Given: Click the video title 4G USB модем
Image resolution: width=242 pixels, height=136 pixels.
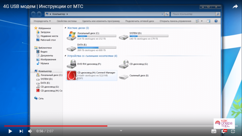Looking at the screenshot, I should [x=43, y=6].
